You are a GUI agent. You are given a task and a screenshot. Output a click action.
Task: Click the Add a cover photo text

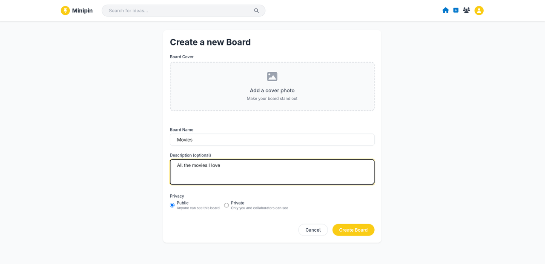(x=272, y=91)
